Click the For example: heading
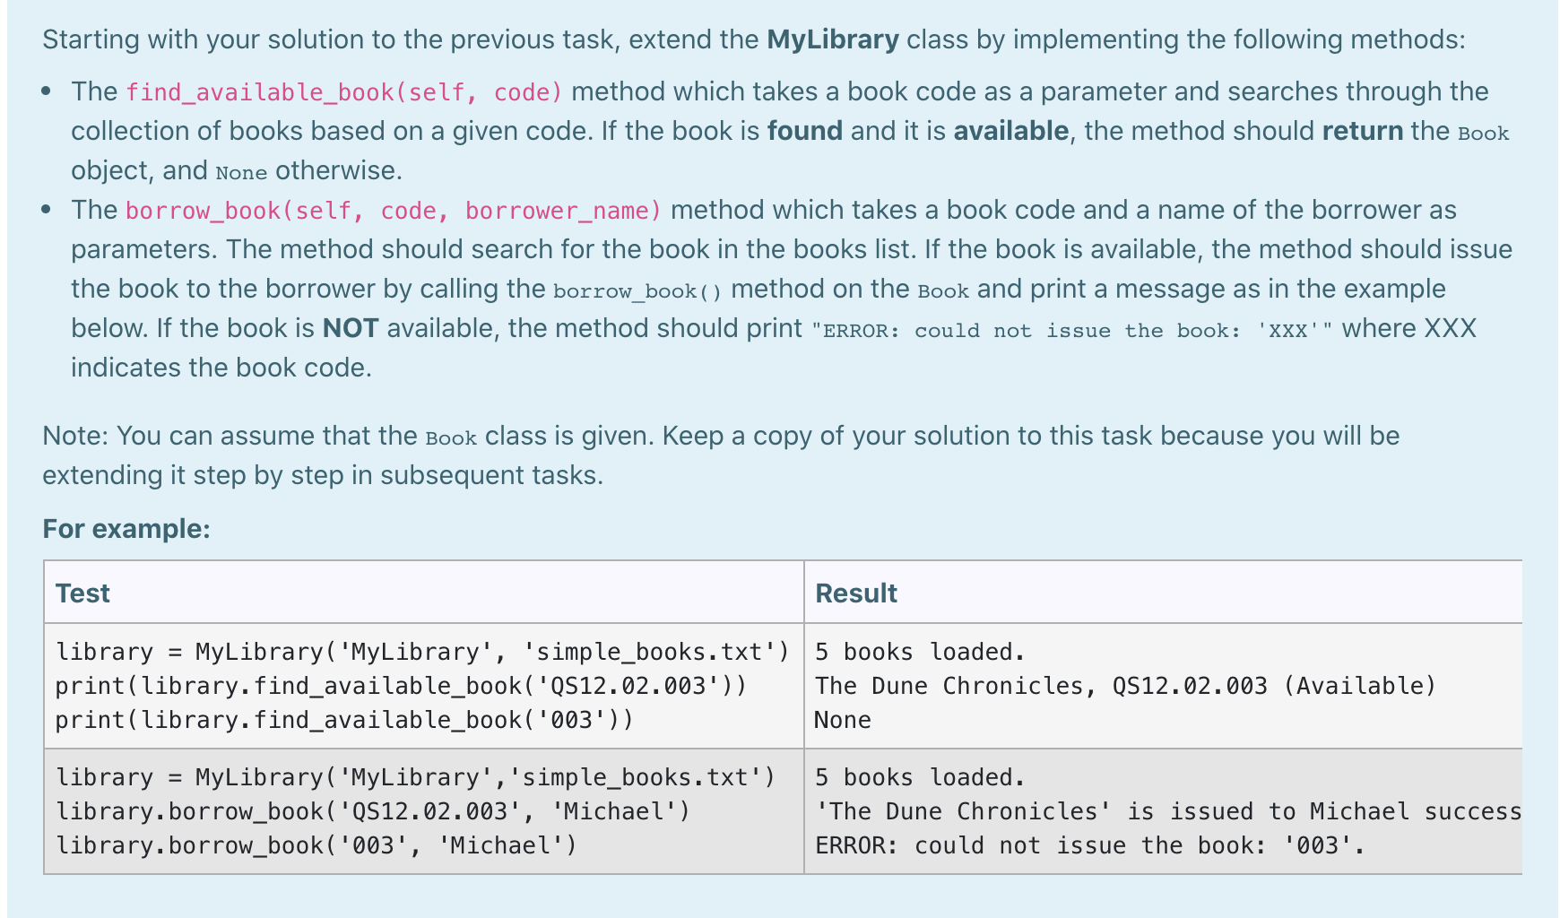The width and height of the screenshot is (1560, 918). (x=126, y=529)
